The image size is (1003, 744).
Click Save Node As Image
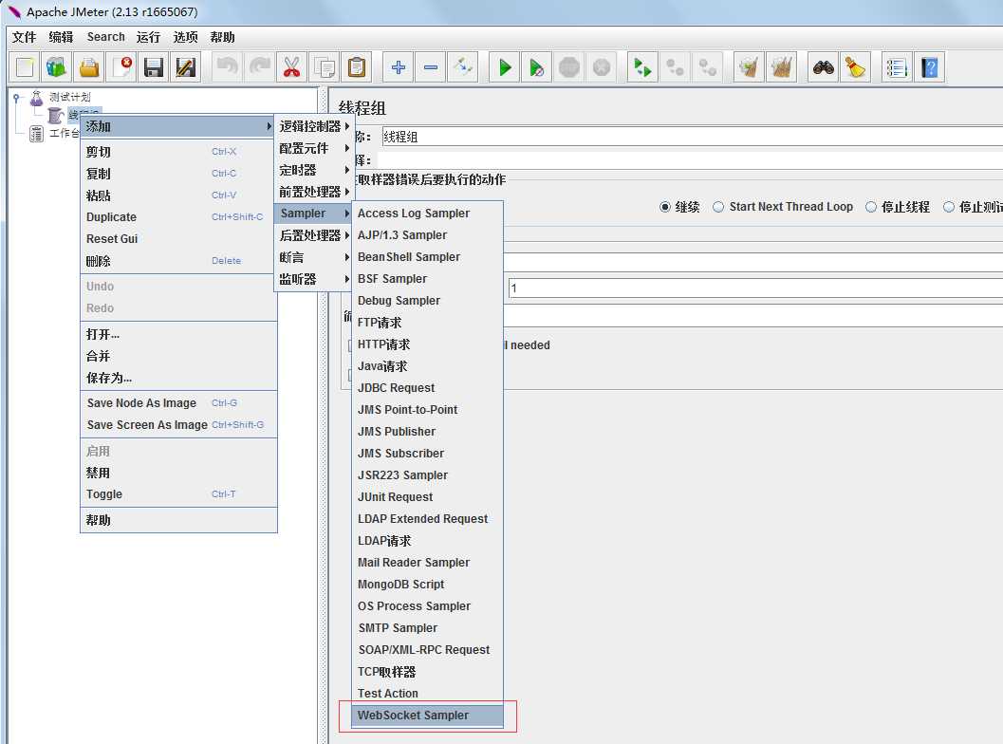(x=178, y=403)
